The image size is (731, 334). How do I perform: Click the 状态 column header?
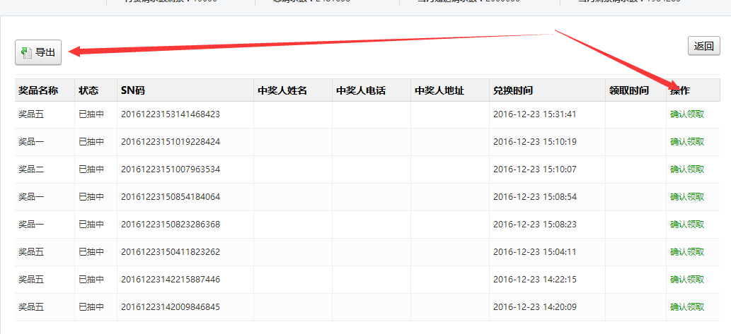coord(88,91)
